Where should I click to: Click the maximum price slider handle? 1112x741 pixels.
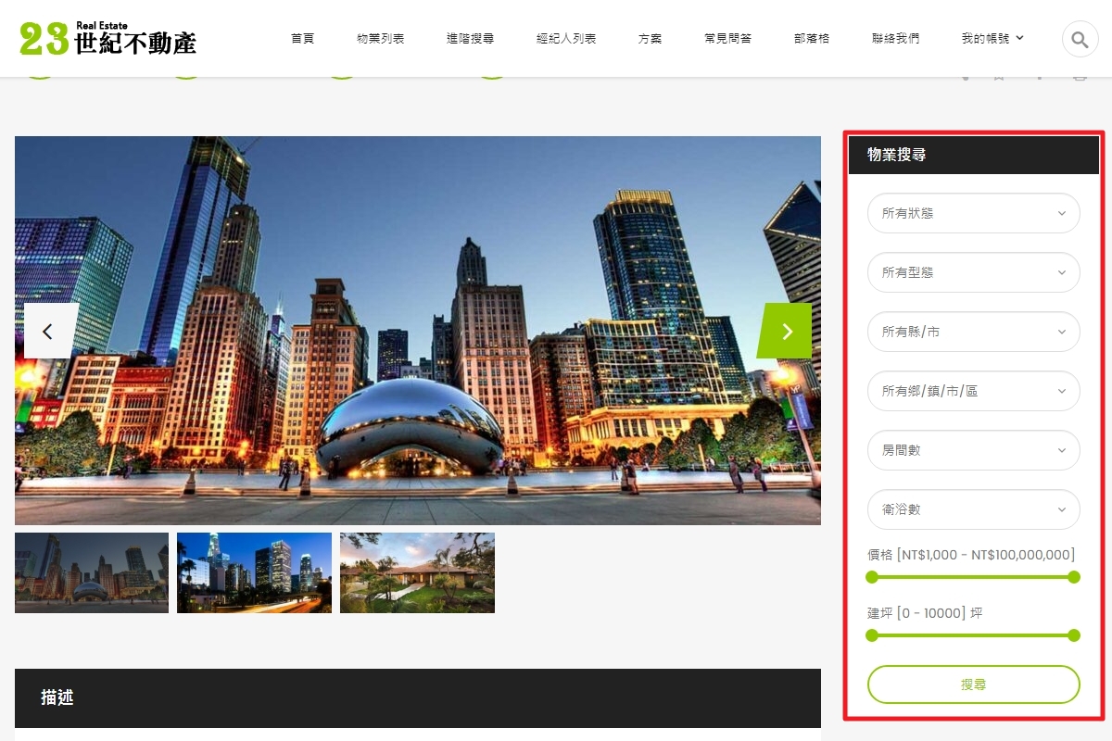point(1074,577)
